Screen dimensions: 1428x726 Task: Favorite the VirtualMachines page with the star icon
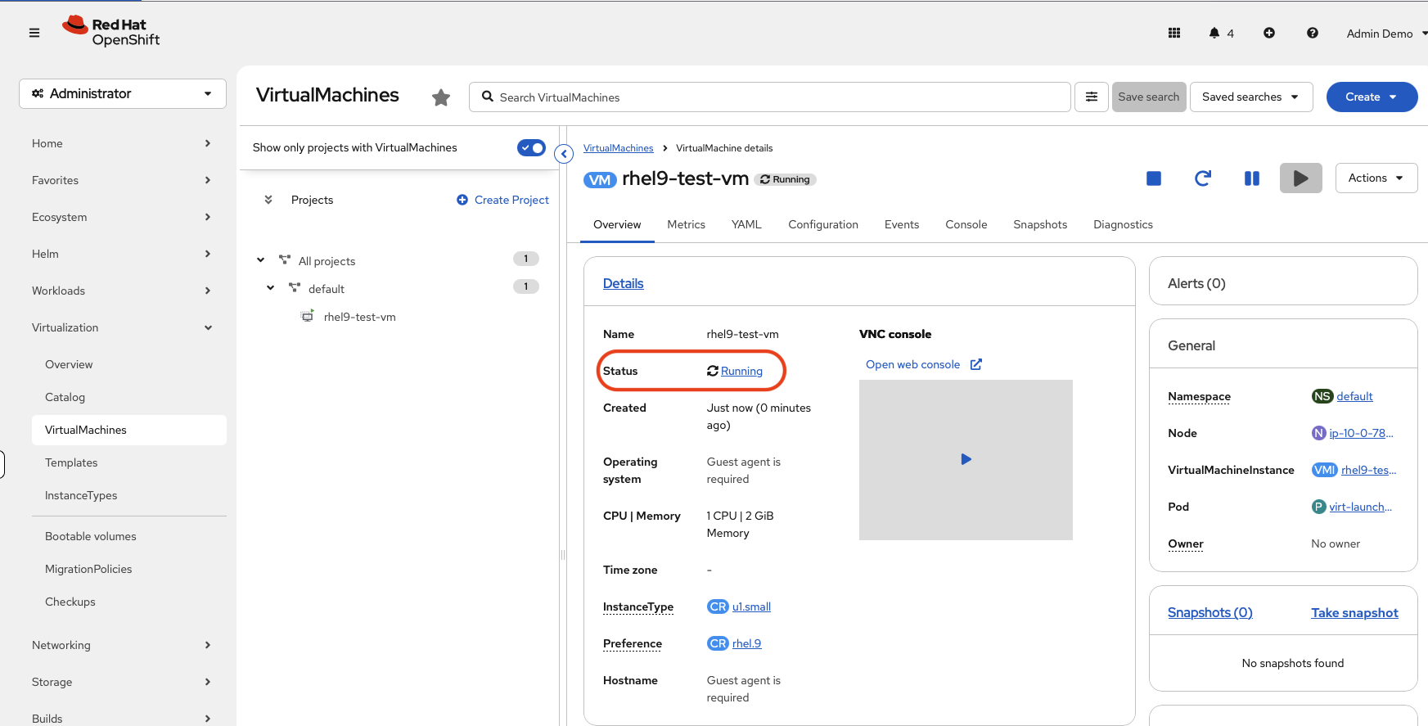441,98
